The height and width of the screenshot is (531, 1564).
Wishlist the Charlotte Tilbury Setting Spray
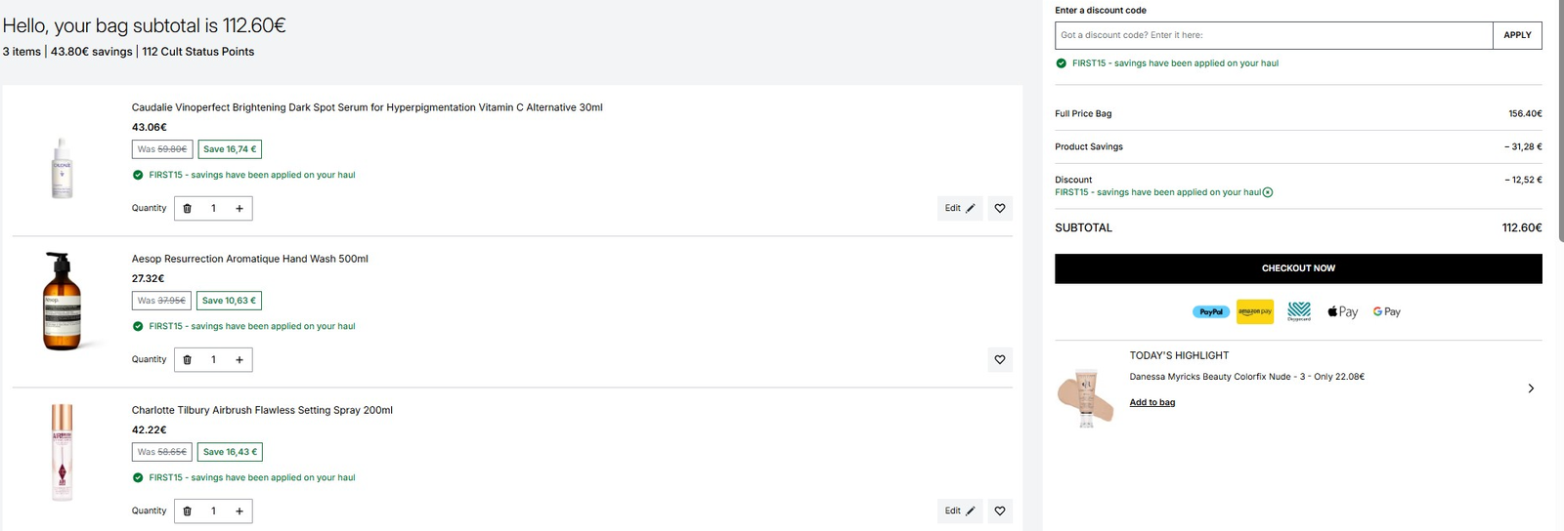click(1000, 511)
